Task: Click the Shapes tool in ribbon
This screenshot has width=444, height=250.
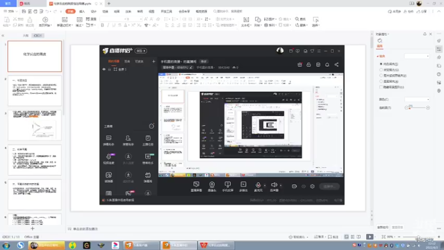Action: 258,19
